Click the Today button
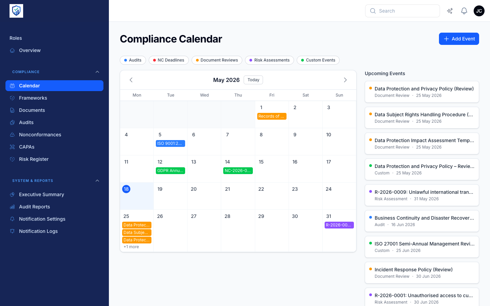This screenshot has height=306, width=490. click(x=254, y=80)
